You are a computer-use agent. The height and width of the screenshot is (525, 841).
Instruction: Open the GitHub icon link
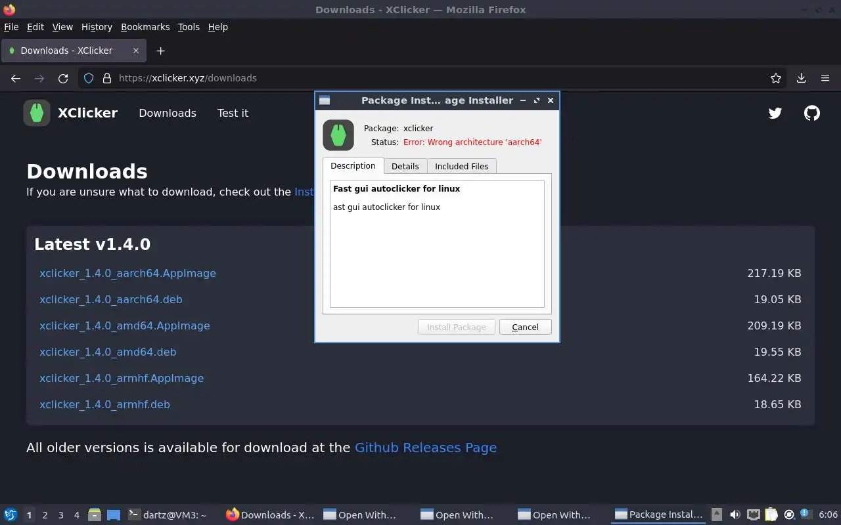coord(812,113)
